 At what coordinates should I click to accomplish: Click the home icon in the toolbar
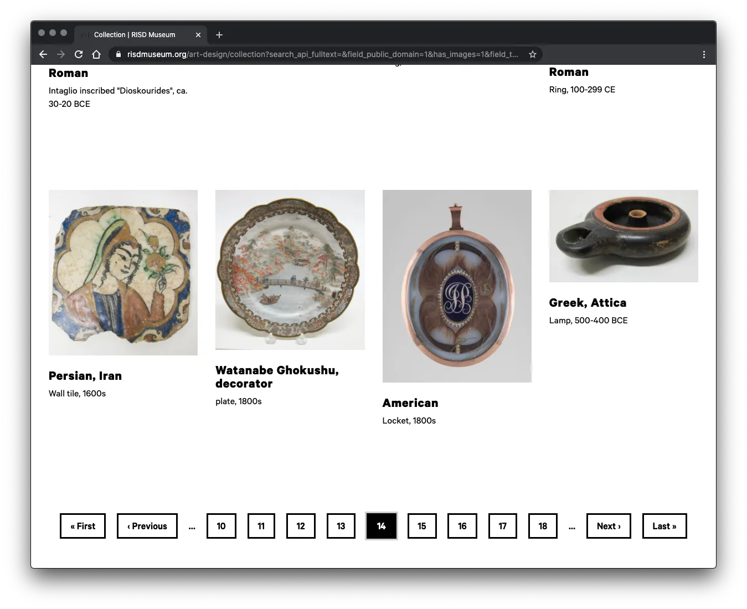[96, 54]
